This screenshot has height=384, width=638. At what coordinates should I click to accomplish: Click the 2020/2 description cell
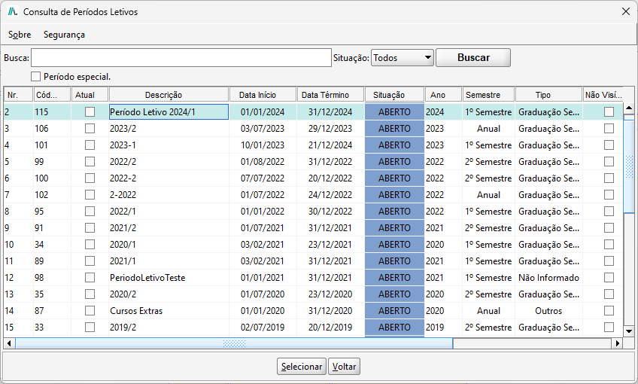[x=169, y=294]
